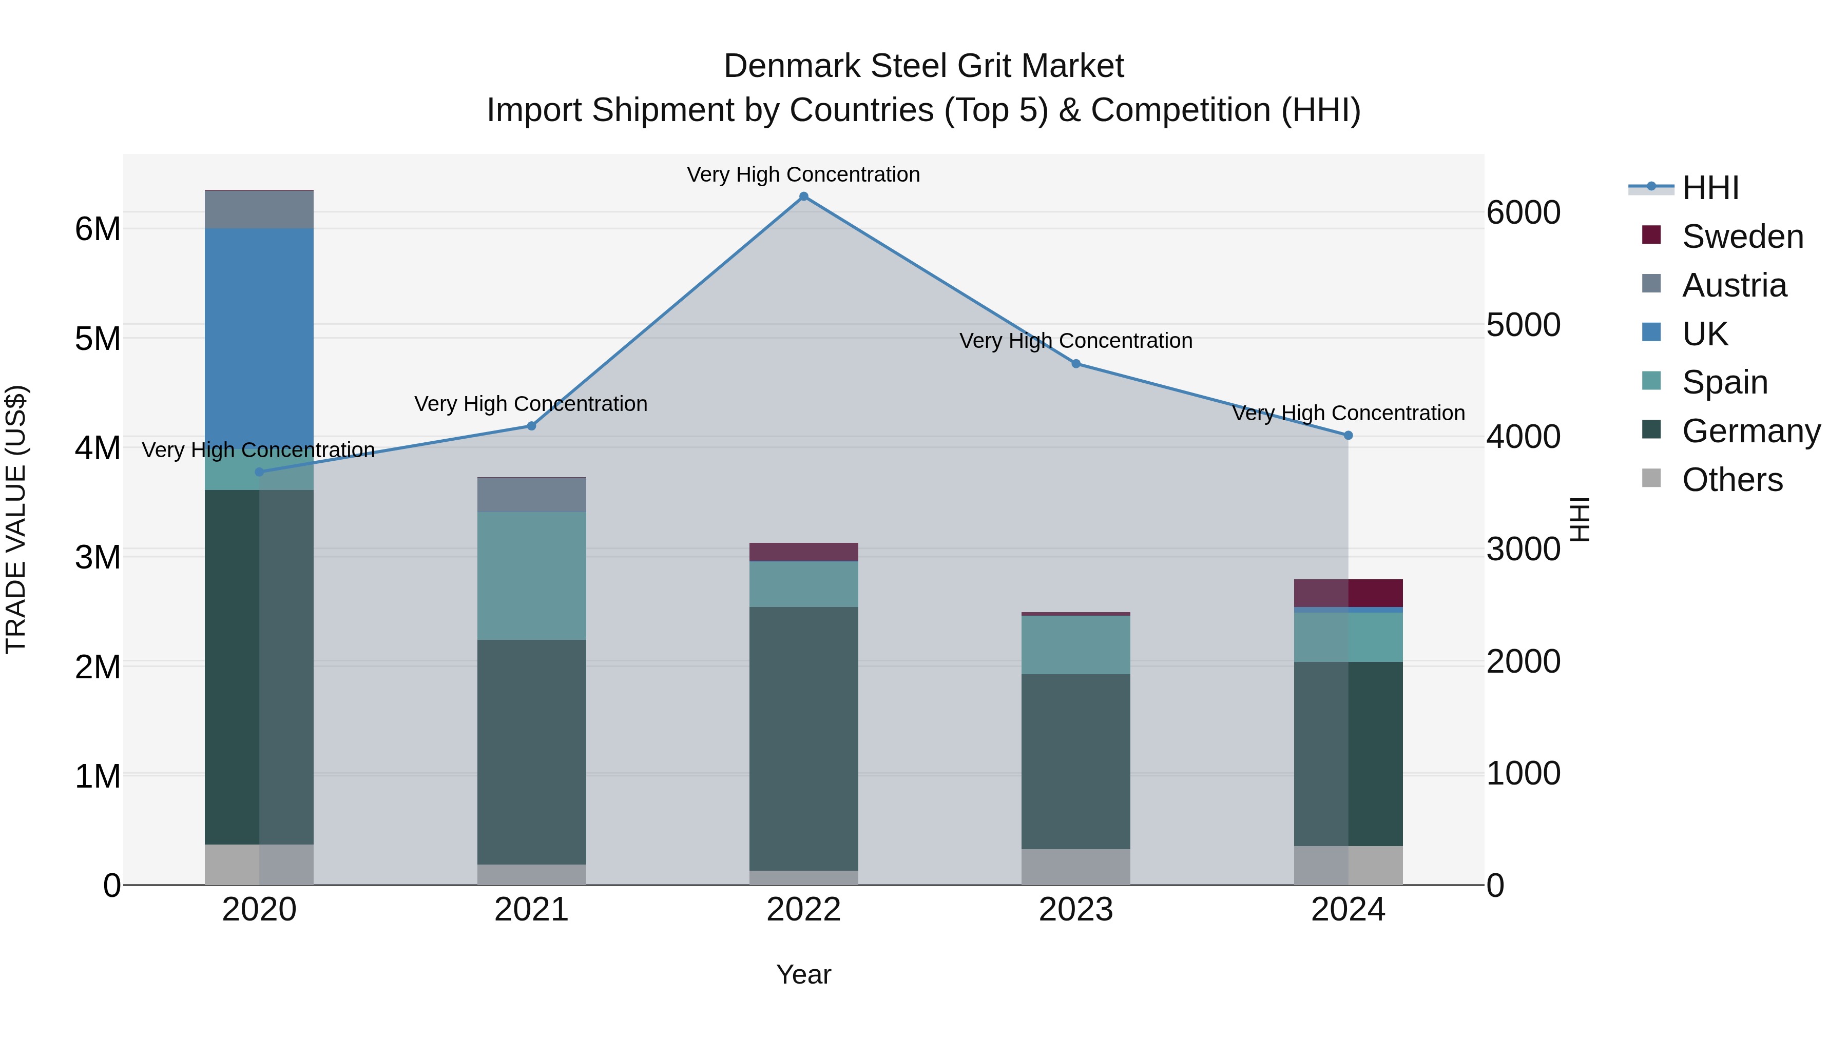1848x1039 pixels.
Task: Click the Germany bar segment in 2020
Action: pos(259,667)
